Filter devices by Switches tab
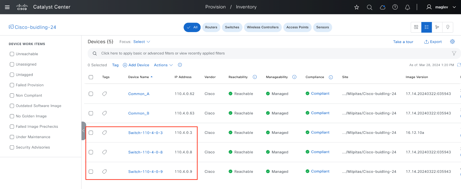Screen dimensions: 461x189 coord(232,27)
